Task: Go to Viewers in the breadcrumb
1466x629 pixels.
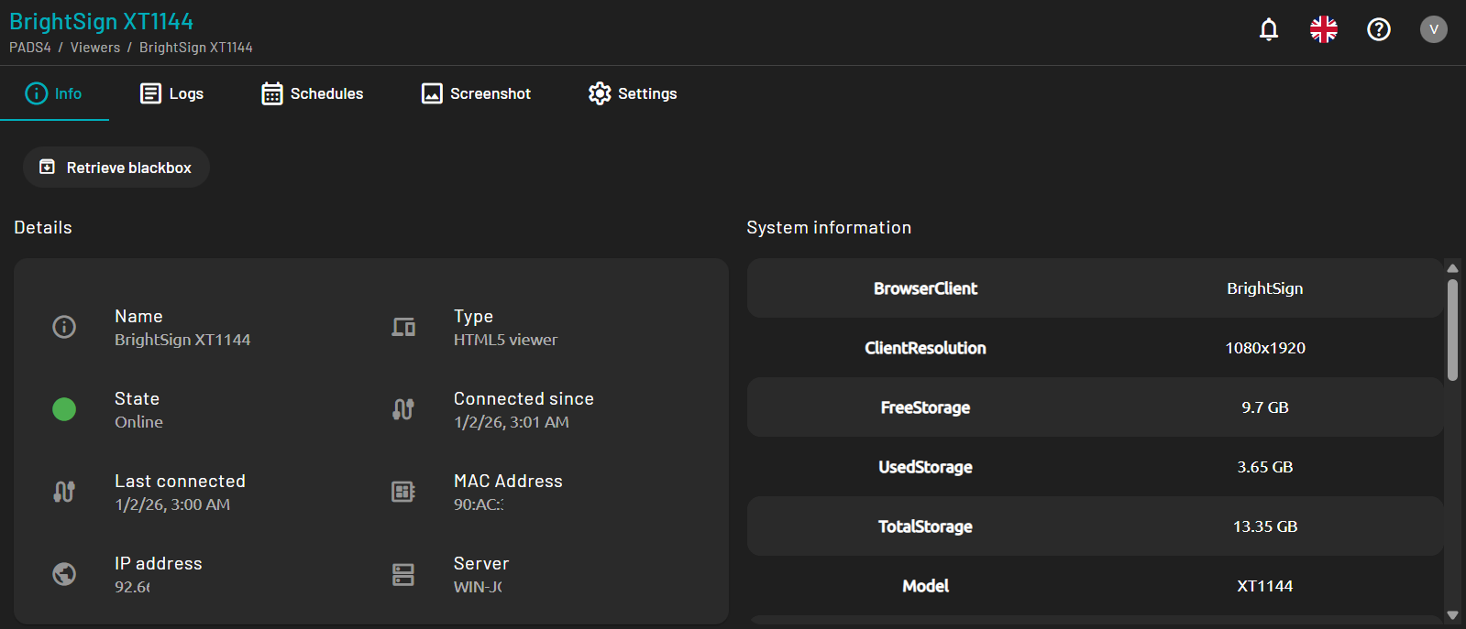Action: tap(95, 48)
